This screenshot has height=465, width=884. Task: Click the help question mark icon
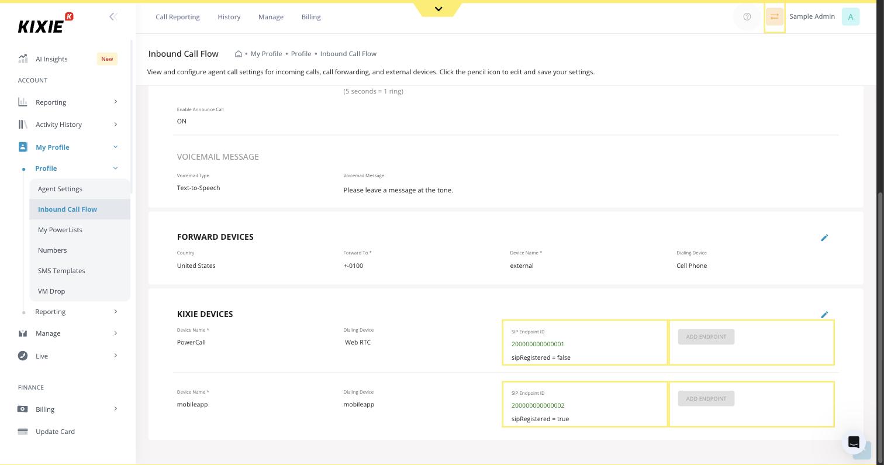tap(747, 17)
